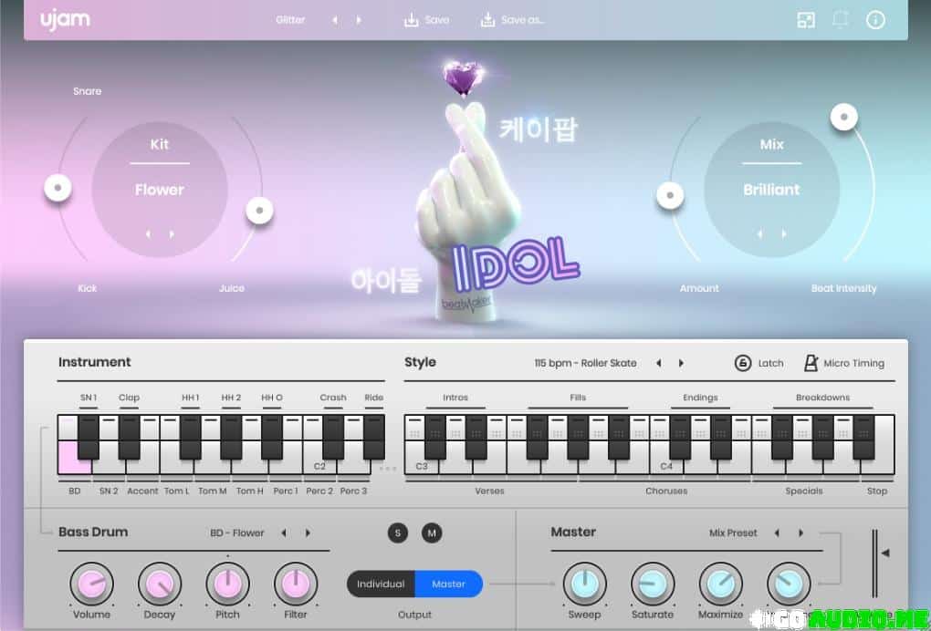Click the Kit Flower selector circle
Viewport: 931px width, 631px height.
[x=160, y=190]
